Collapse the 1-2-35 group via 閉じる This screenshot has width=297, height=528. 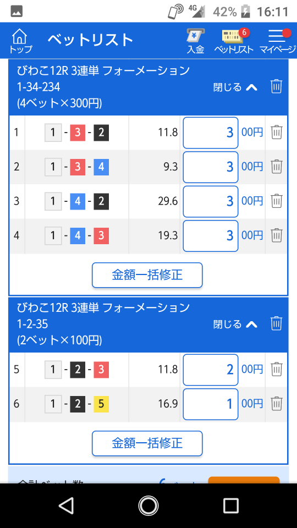(235, 324)
